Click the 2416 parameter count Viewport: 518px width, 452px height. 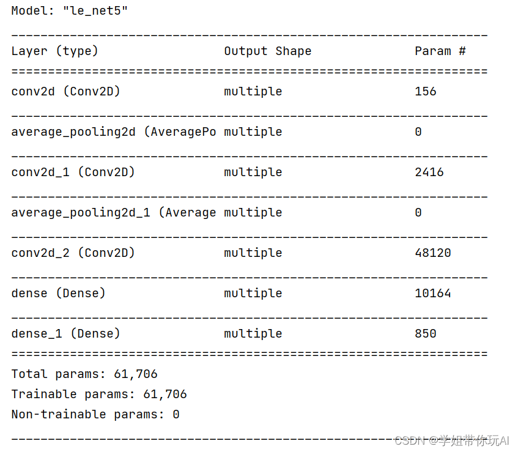(429, 172)
